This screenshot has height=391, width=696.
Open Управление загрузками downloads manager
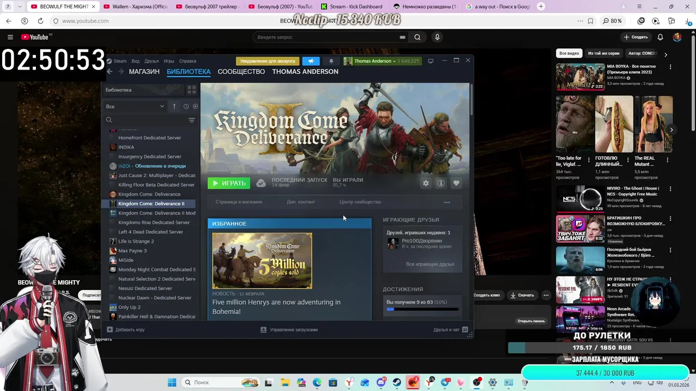(x=289, y=330)
